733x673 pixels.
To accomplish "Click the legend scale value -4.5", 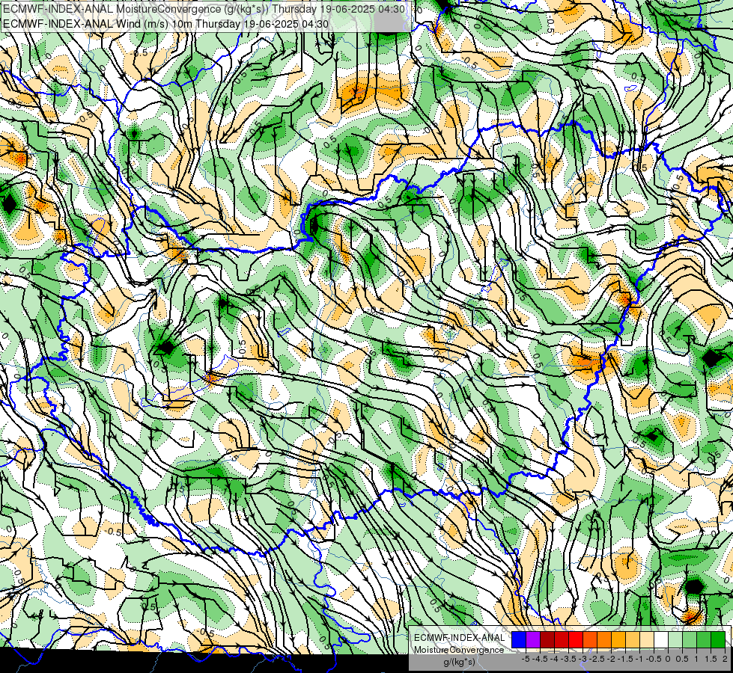I will (538, 659).
